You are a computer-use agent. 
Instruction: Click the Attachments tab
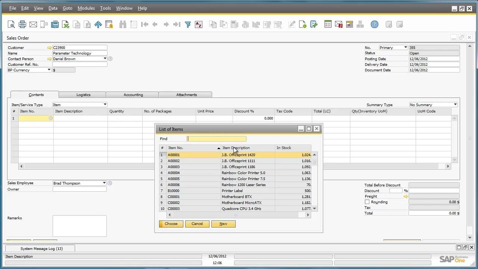point(186,95)
